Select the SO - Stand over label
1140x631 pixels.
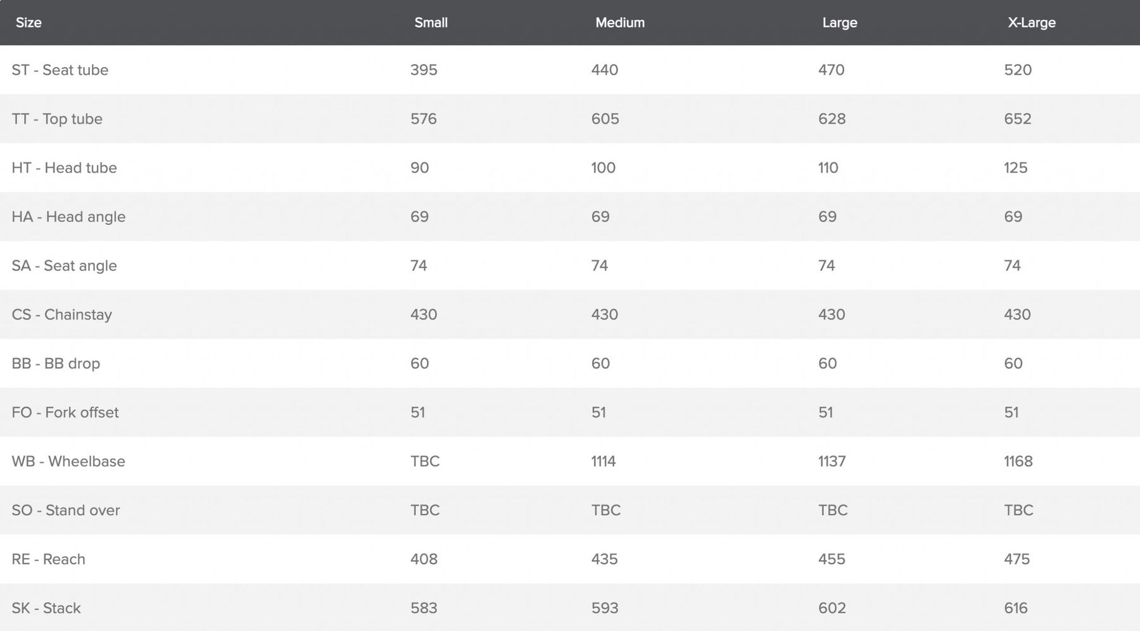pos(66,510)
